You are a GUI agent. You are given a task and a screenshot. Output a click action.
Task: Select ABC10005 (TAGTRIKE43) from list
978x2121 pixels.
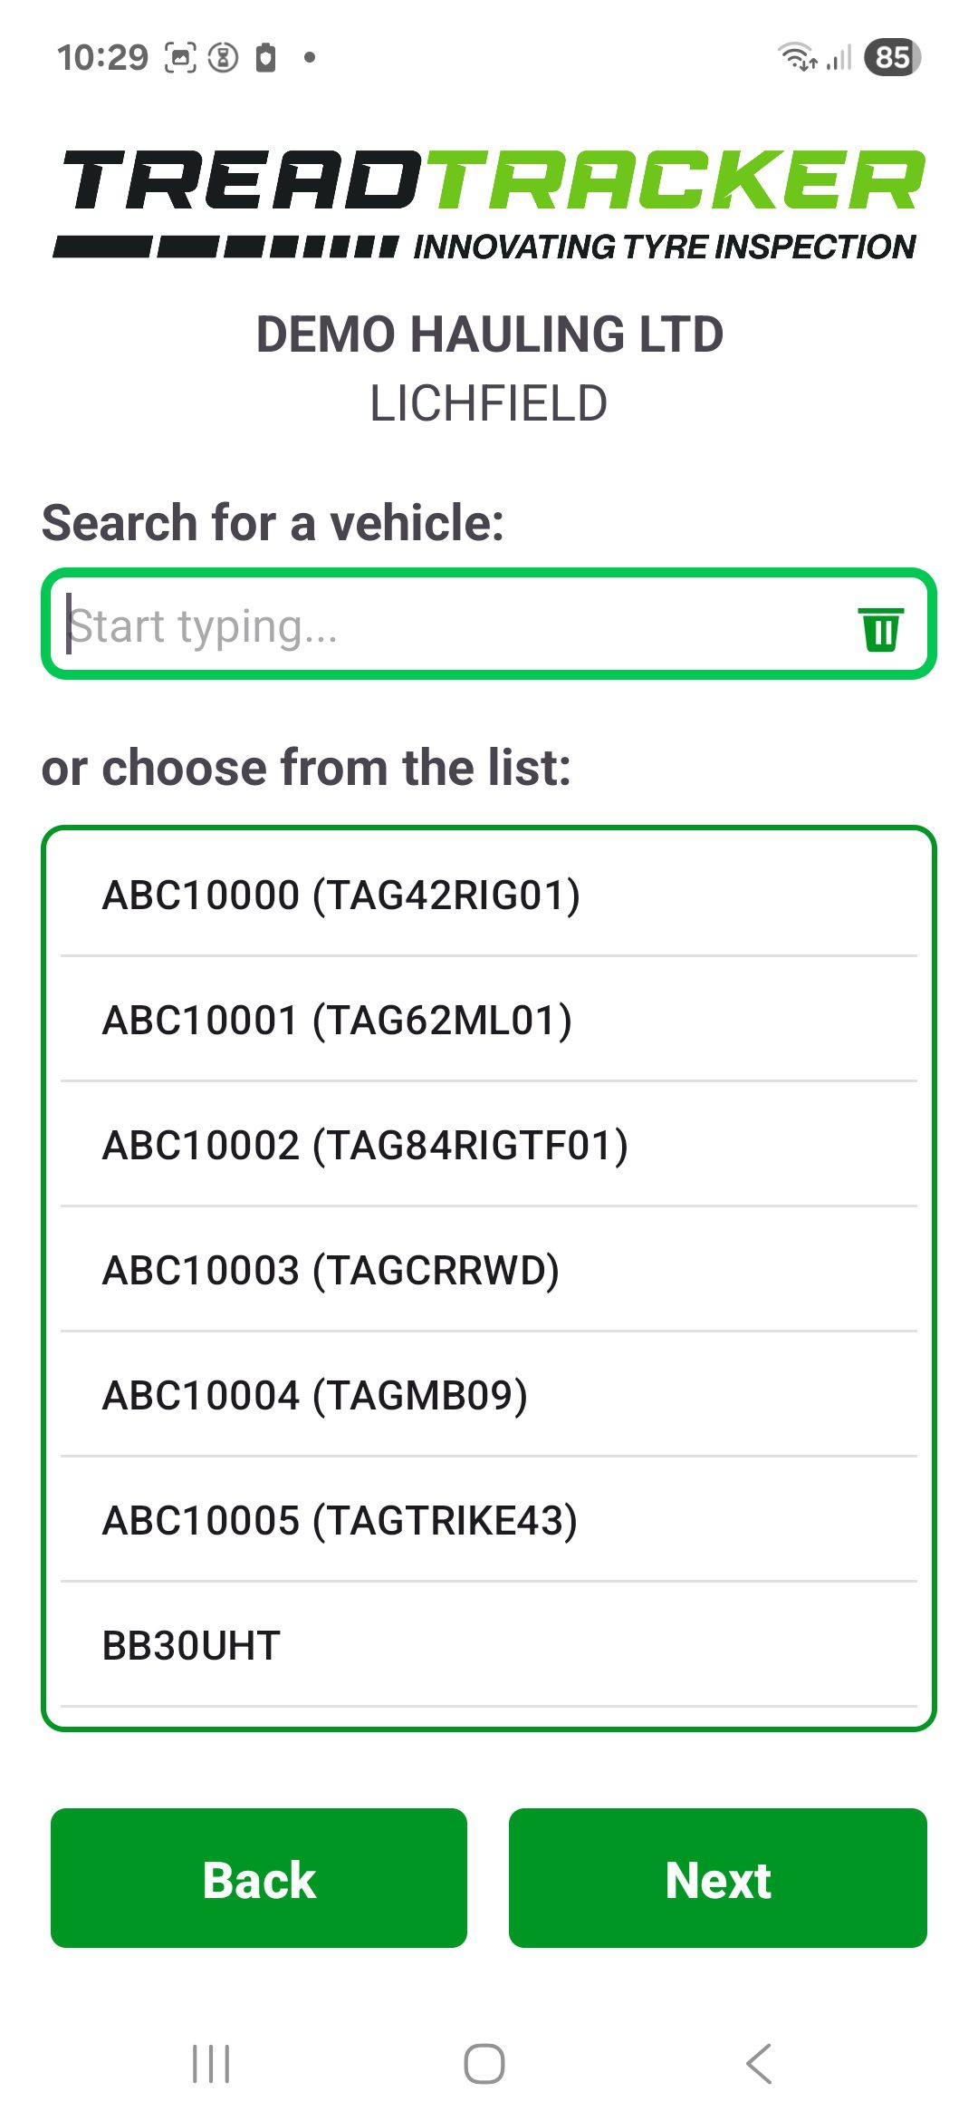tap(340, 1521)
